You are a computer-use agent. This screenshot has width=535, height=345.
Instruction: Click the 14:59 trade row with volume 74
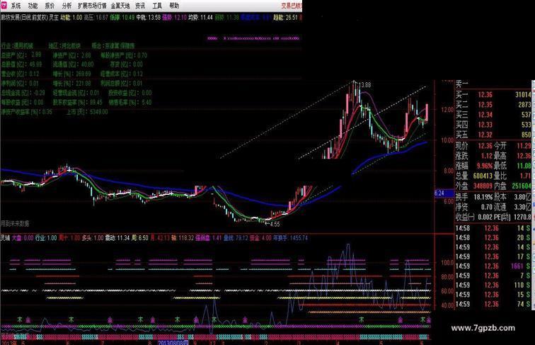tap(493, 304)
